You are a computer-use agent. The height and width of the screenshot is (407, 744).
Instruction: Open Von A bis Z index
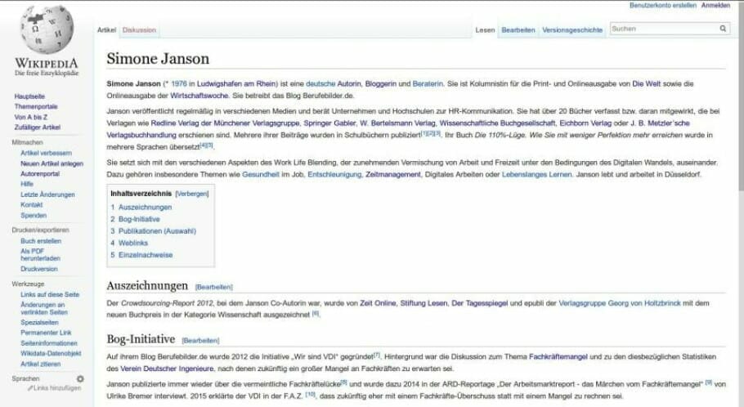pos(31,117)
